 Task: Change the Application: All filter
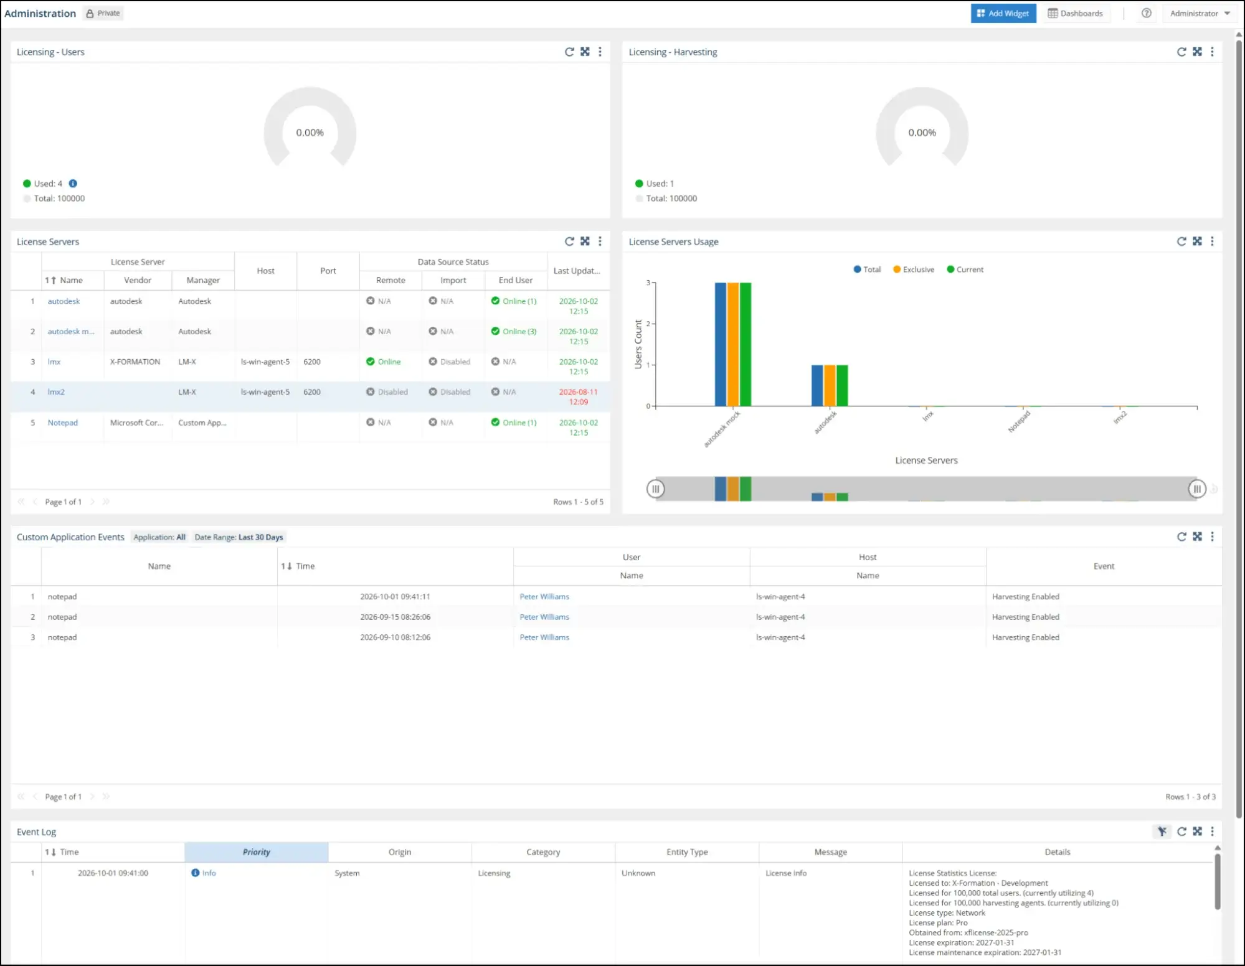click(x=159, y=537)
